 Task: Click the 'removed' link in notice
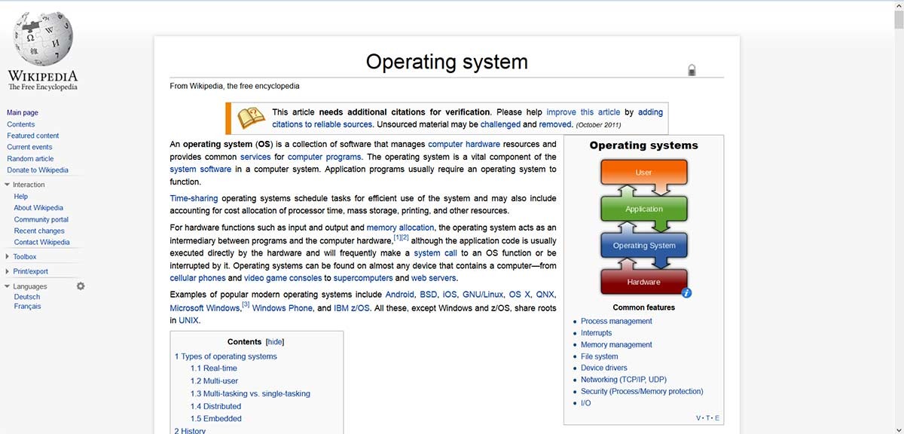point(555,124)
